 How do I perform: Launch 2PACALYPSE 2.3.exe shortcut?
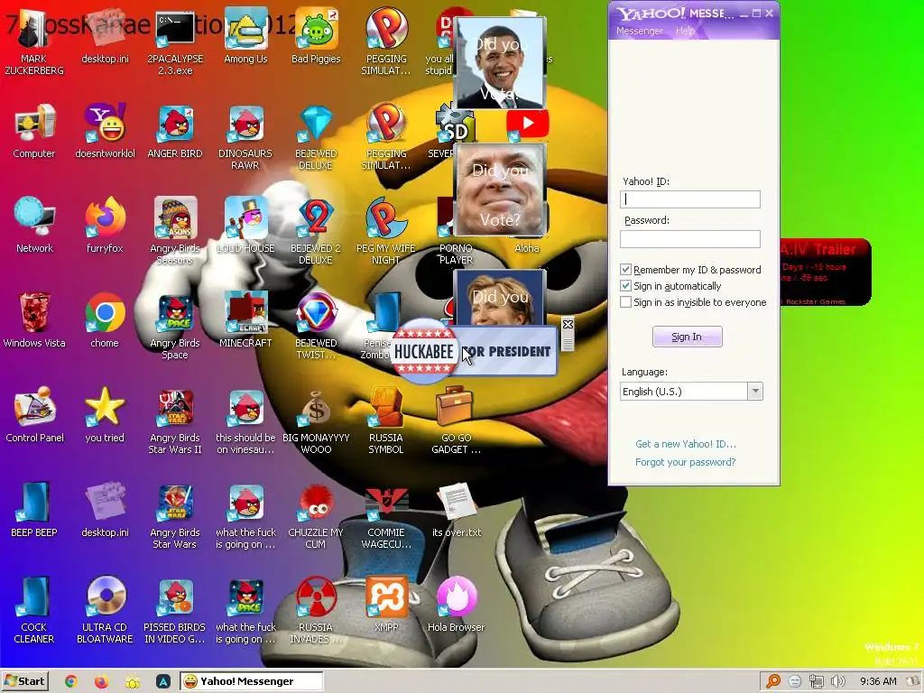point(175,42)
